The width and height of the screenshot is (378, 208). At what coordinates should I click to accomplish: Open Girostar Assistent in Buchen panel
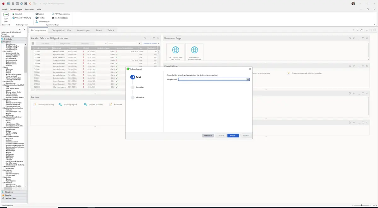pyautogui.click(x=93, y=104)
